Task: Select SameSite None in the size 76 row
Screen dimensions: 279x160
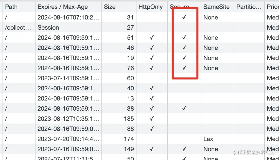Action: (x=211, y=68)
